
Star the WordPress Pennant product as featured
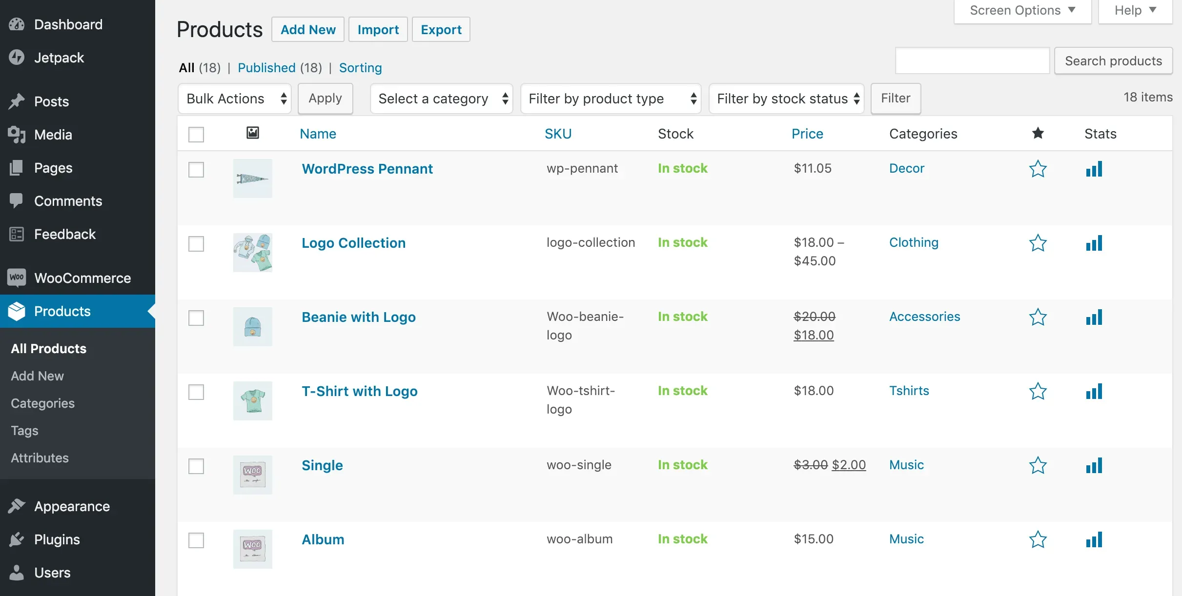(x=1038, y=169)
